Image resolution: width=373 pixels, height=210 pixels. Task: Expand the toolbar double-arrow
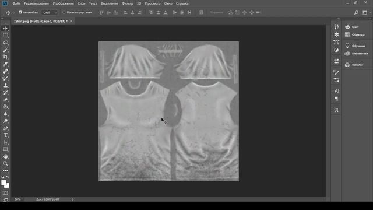click(x=2, y=19)
